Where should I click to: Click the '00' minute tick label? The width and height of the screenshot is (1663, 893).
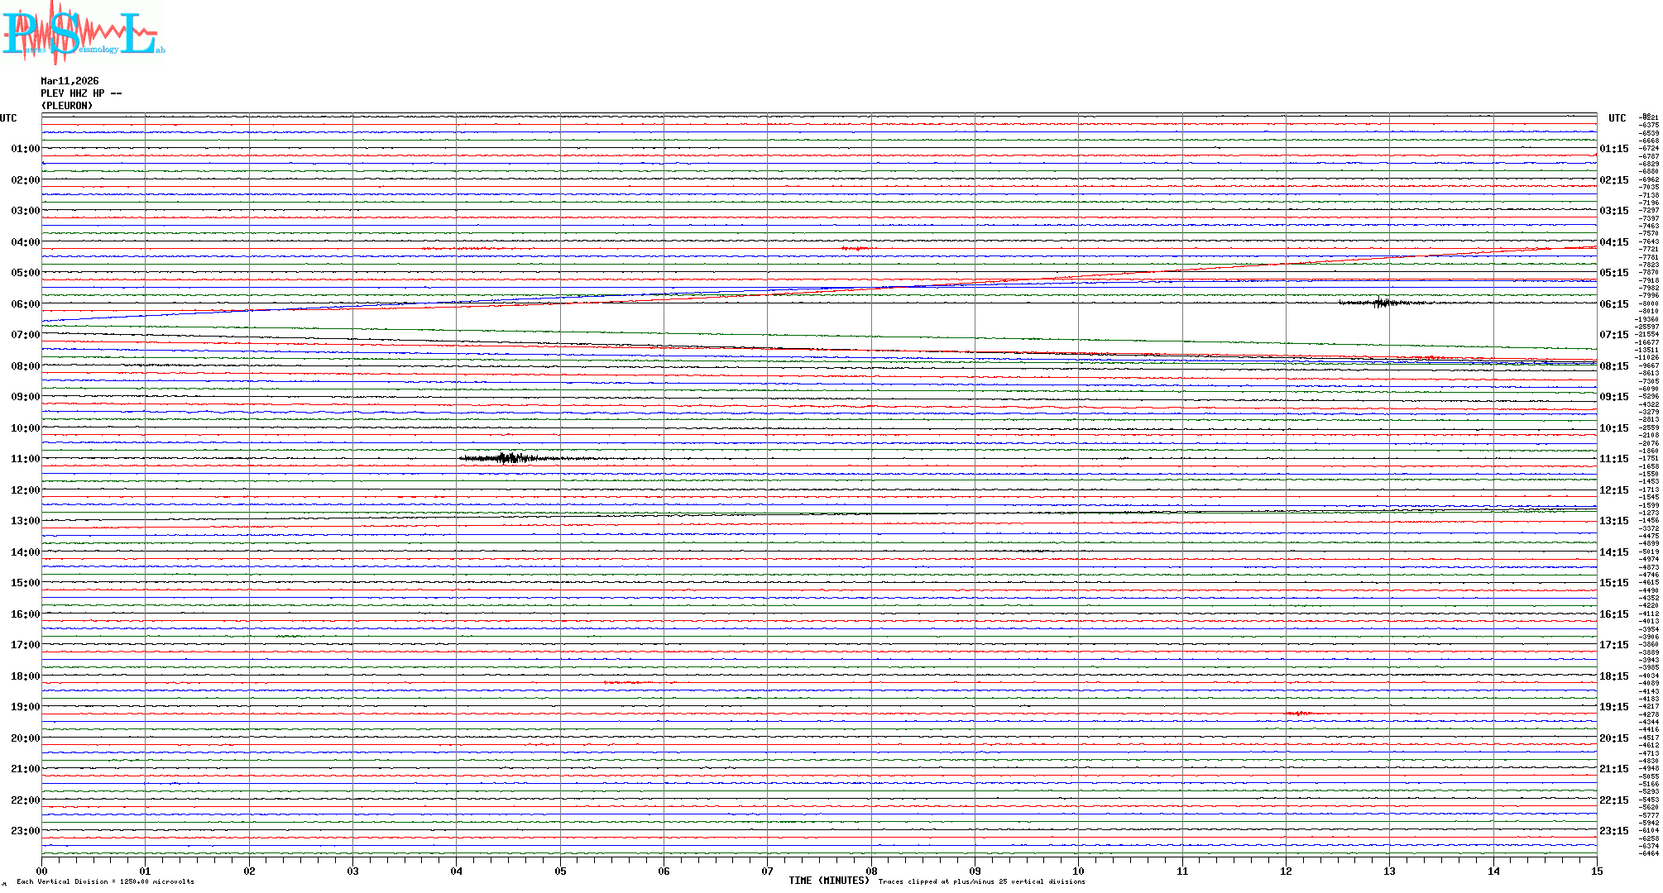tap(42, 872)
